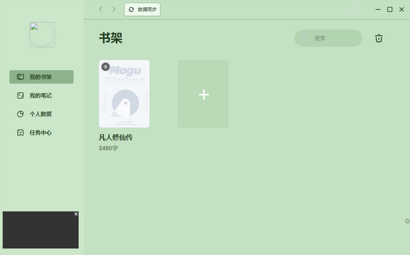Image resolution: width=410 pixels, height=255 pixels.
Task: Go forward with the right arrow
Action: [114, 9]
